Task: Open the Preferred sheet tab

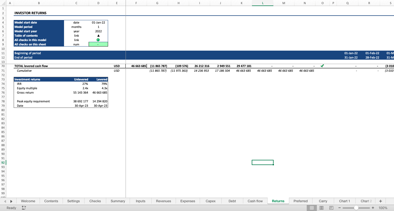Action: (x=300, y=201)
